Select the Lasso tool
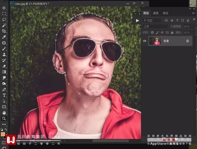 (x=4, y=19)
